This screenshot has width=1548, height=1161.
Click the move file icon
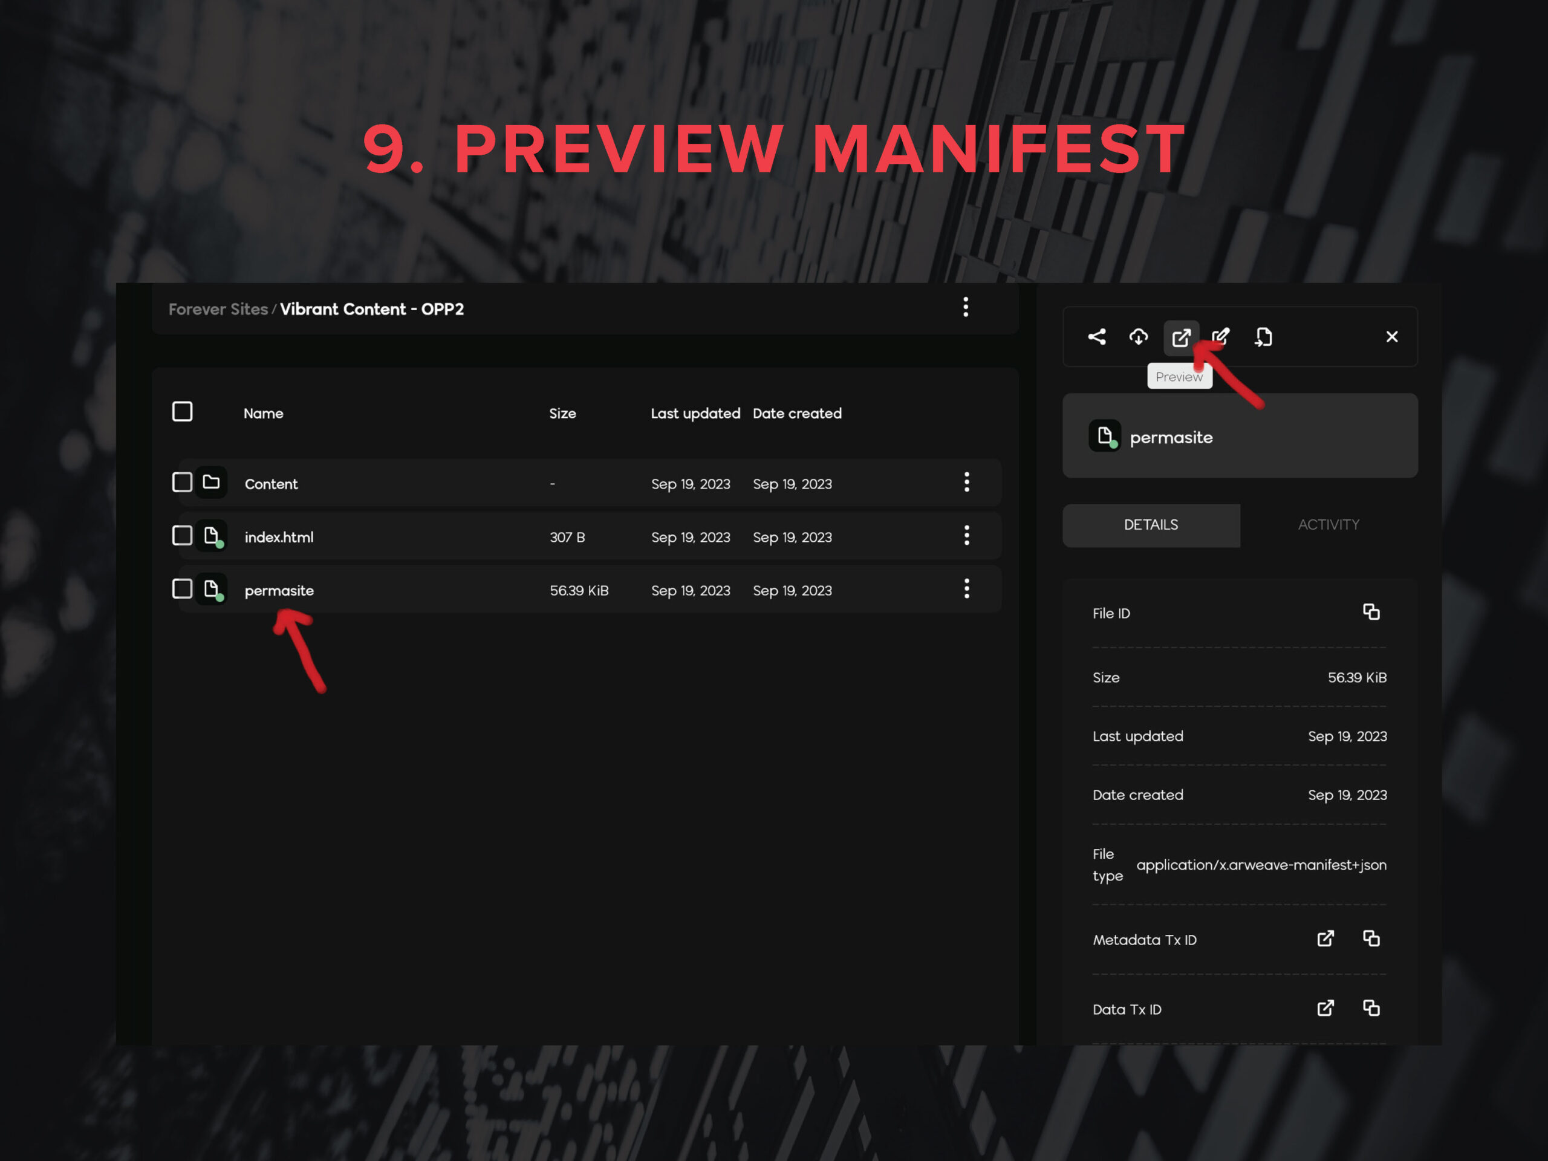(x=1263, y=337)
